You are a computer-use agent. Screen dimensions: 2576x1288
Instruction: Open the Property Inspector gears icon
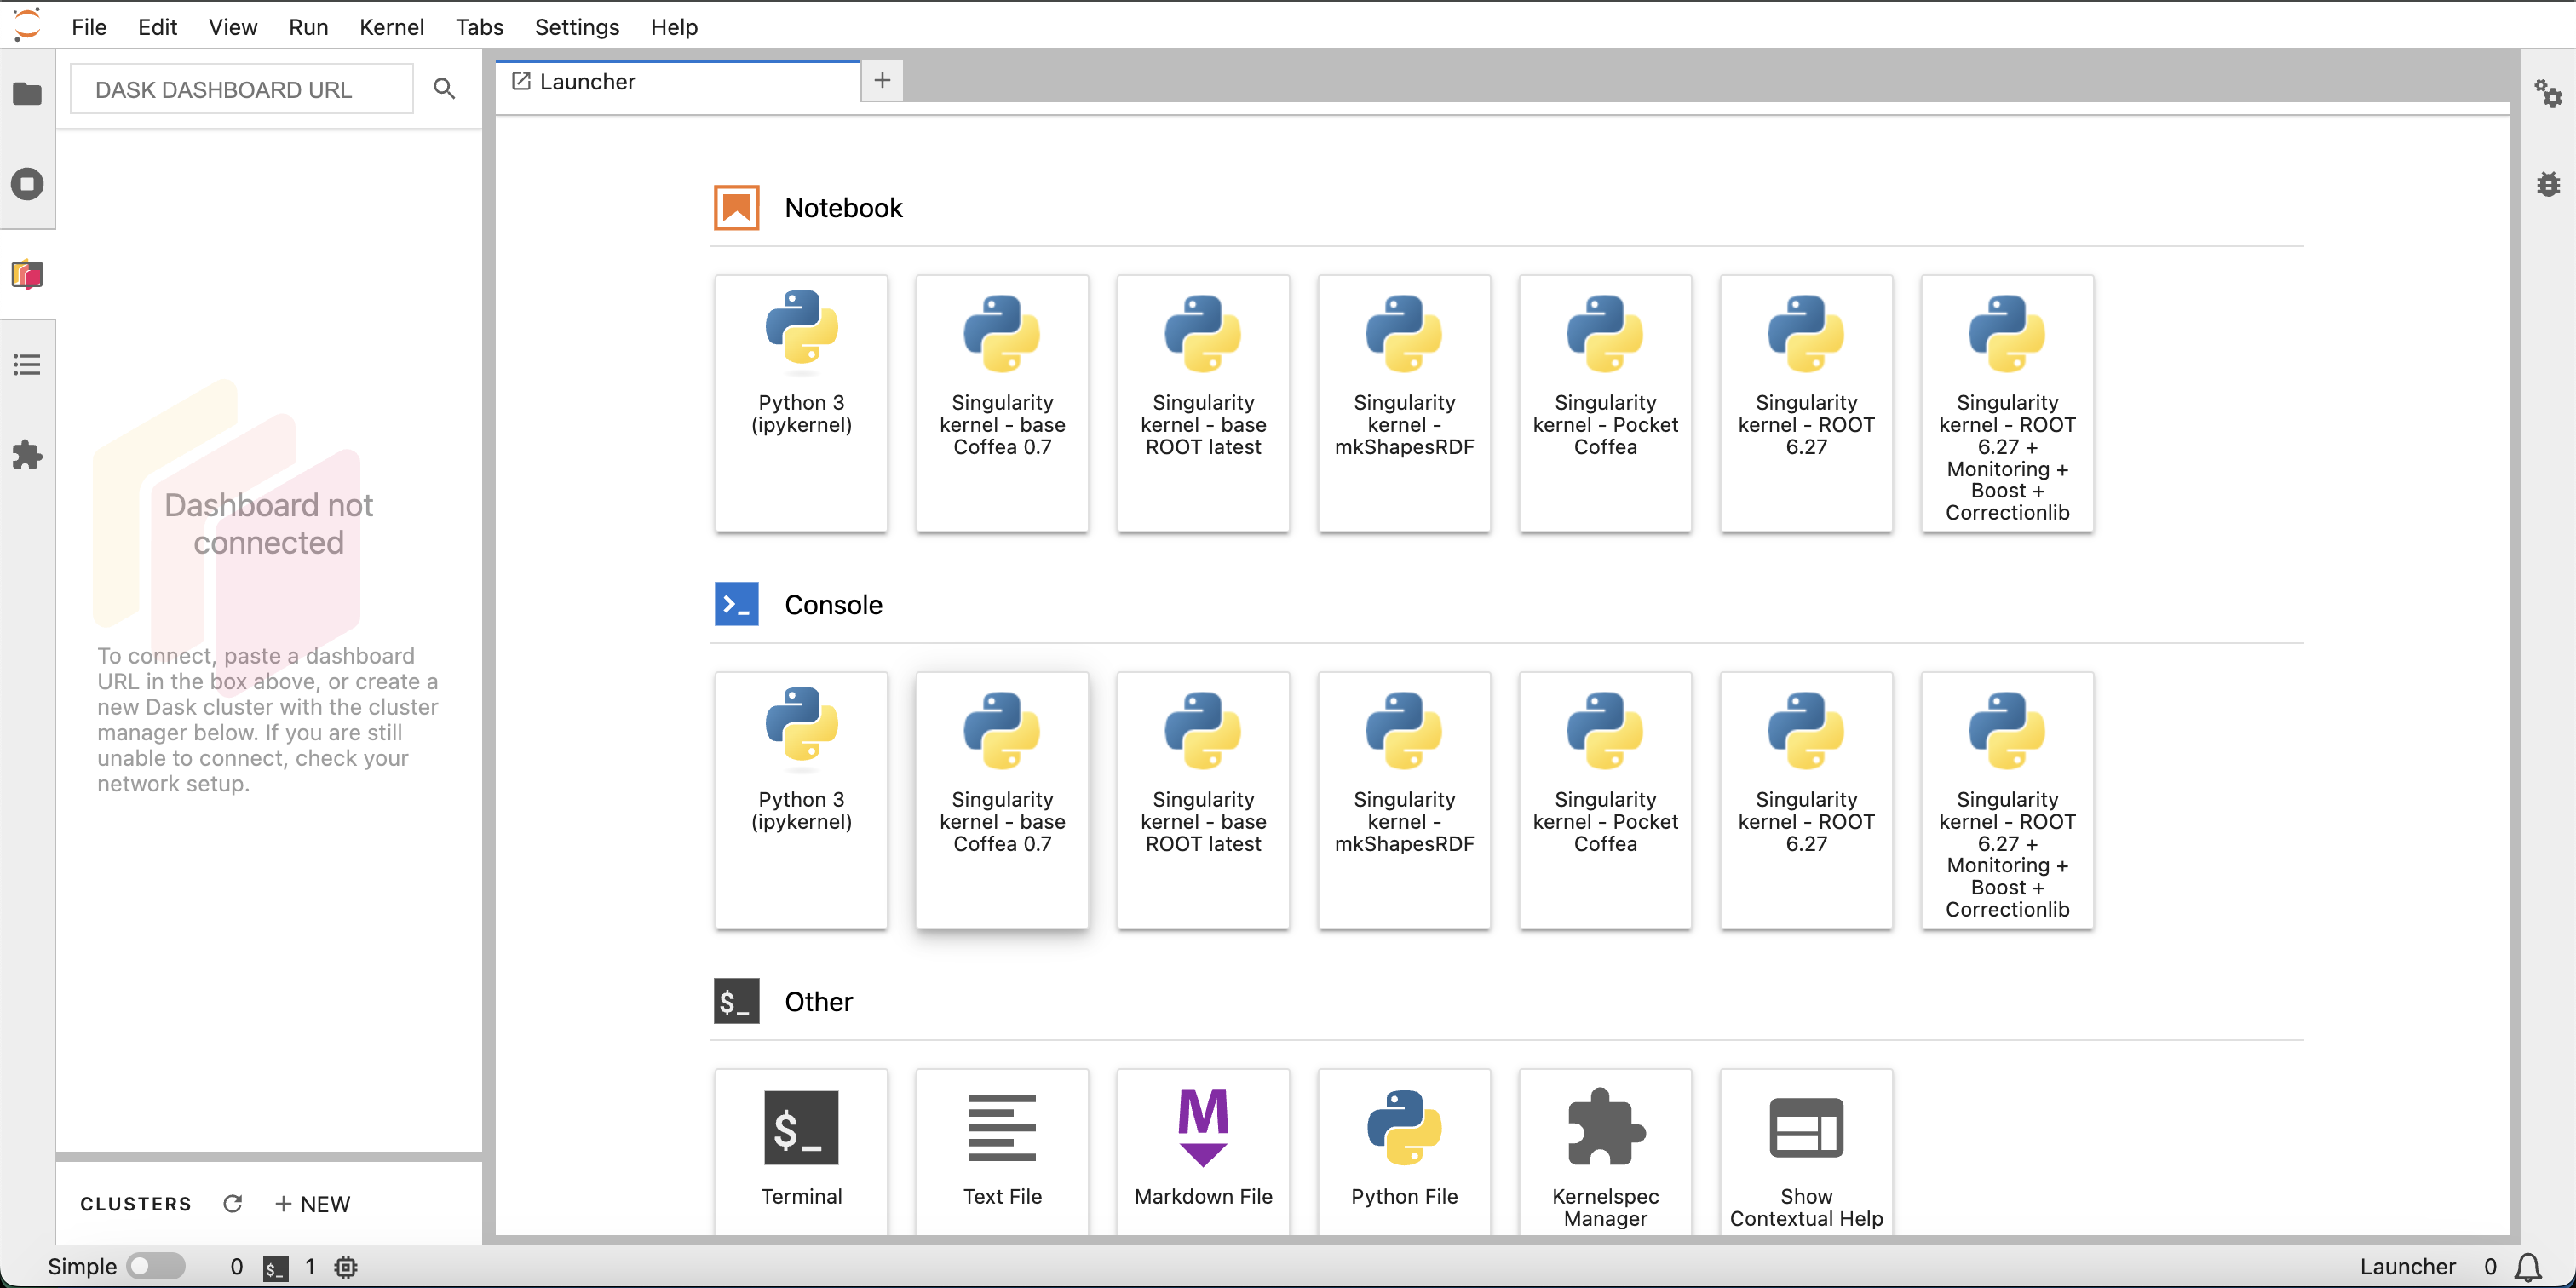[2548, 93]
